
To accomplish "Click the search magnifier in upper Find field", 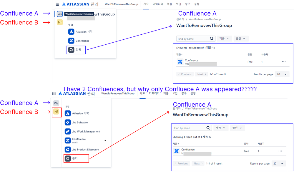I will click(212, 38).
